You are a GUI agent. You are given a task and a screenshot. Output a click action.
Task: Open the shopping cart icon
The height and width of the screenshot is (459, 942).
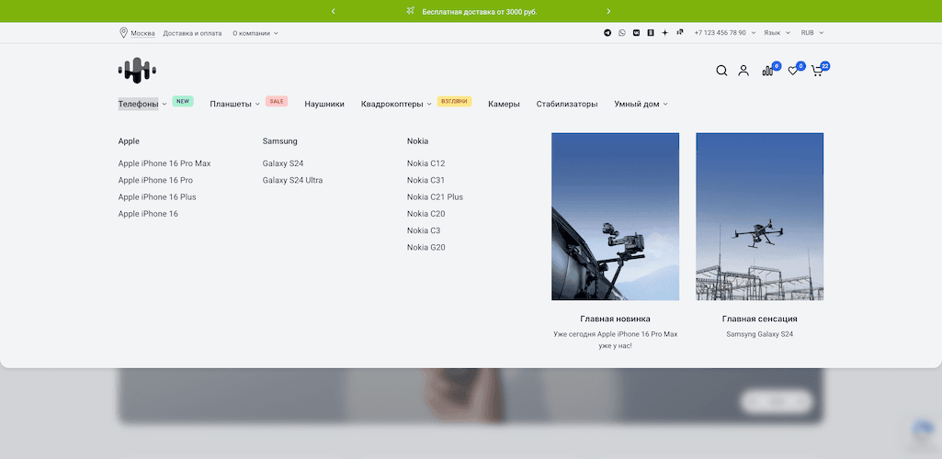point(816,71)
